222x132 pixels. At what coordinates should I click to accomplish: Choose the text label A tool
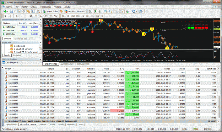(x=41, y=16)
